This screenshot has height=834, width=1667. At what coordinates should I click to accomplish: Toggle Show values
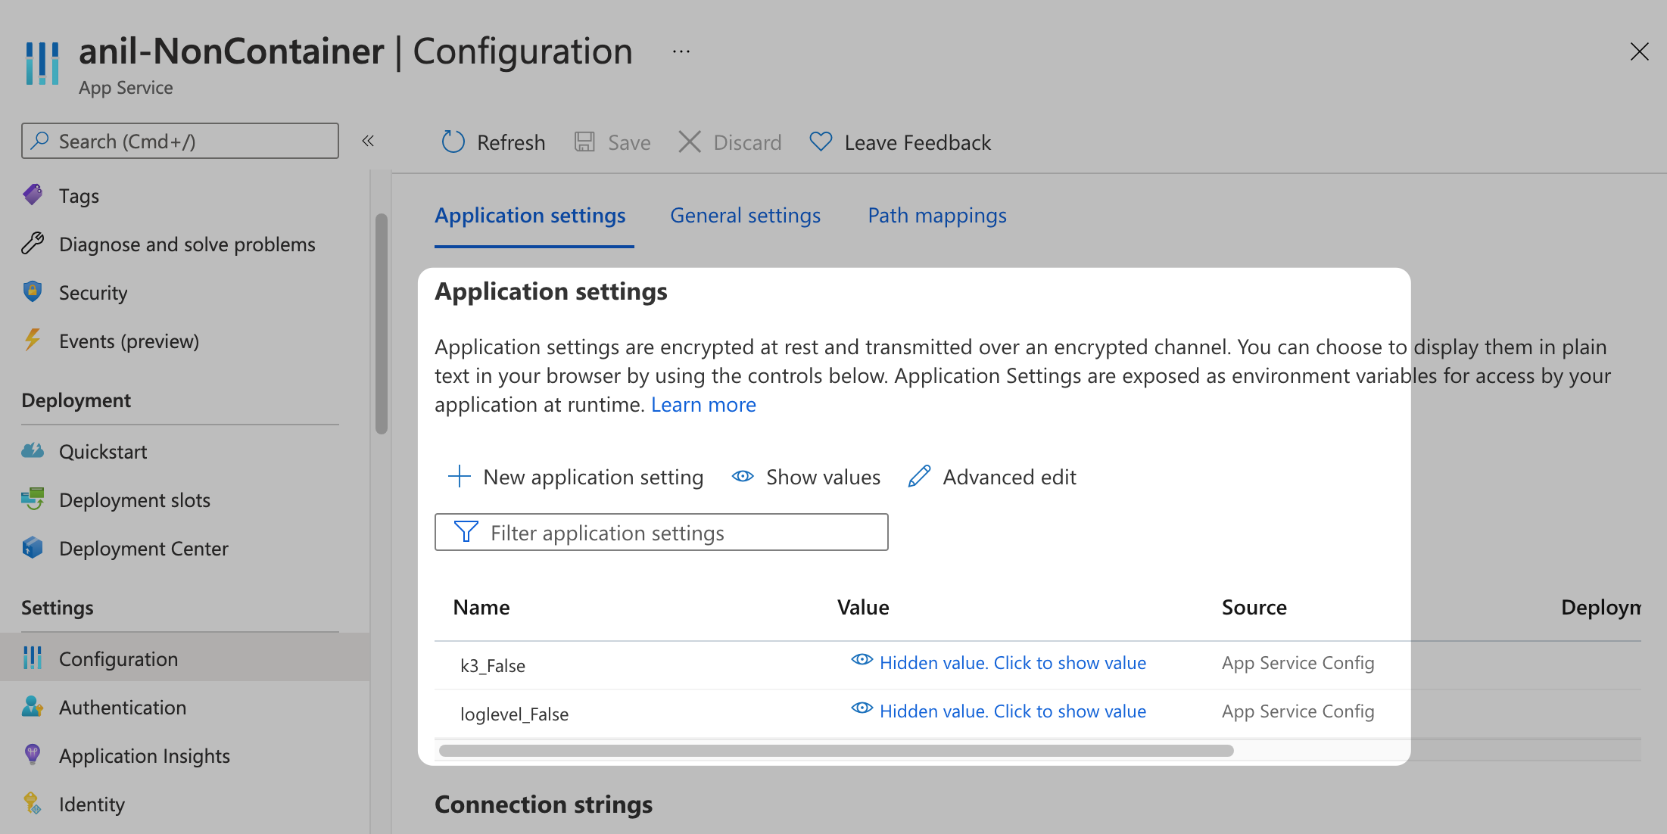(x=806, y=477)
